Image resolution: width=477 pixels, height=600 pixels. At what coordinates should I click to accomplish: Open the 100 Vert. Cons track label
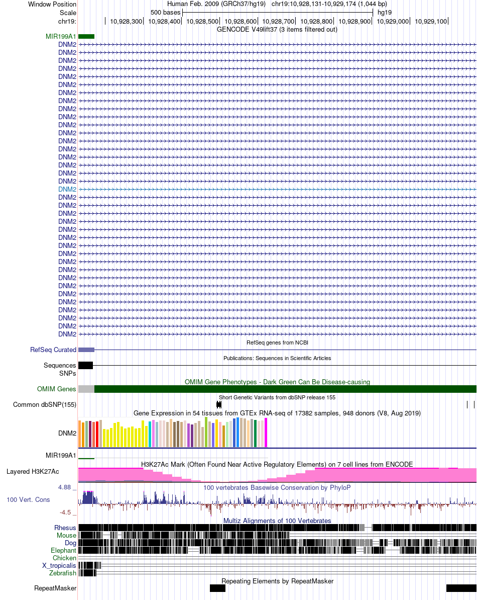pyautogui.click(x=28, y=500)
